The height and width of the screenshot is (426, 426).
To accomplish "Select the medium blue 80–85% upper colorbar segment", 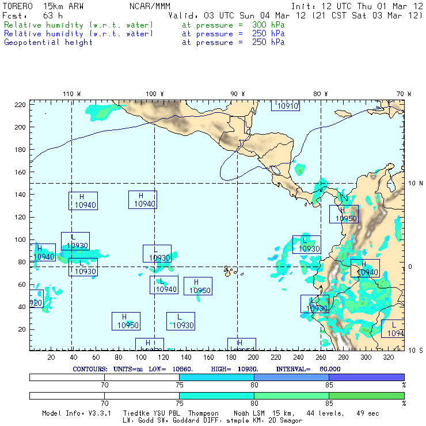I will click(291, 376).
